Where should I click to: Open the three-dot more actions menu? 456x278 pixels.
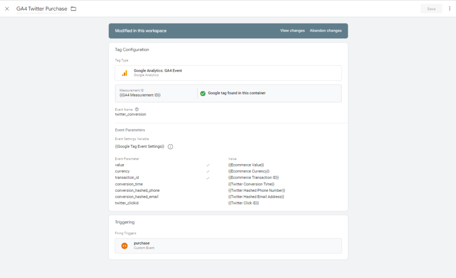click(449, 9)
